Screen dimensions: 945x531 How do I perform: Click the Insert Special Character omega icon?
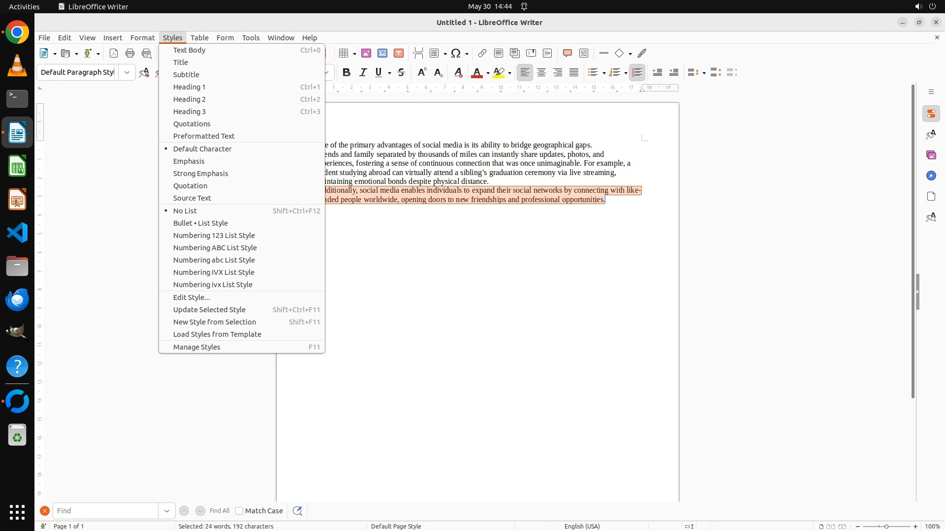[x=456, y=53]
